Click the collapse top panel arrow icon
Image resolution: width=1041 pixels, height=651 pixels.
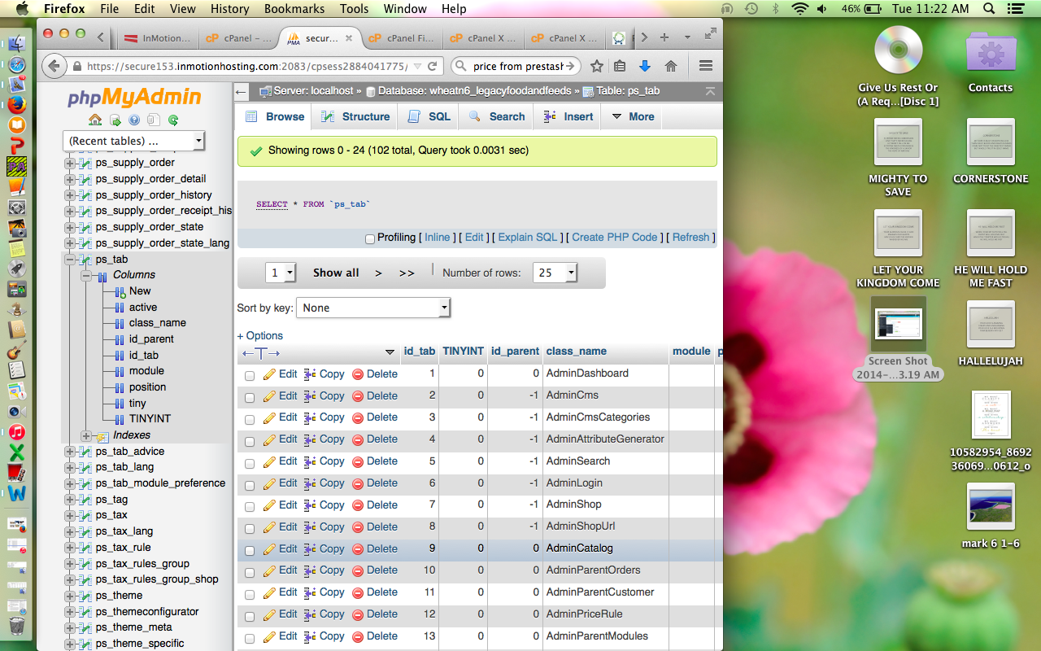coord(710,91)
